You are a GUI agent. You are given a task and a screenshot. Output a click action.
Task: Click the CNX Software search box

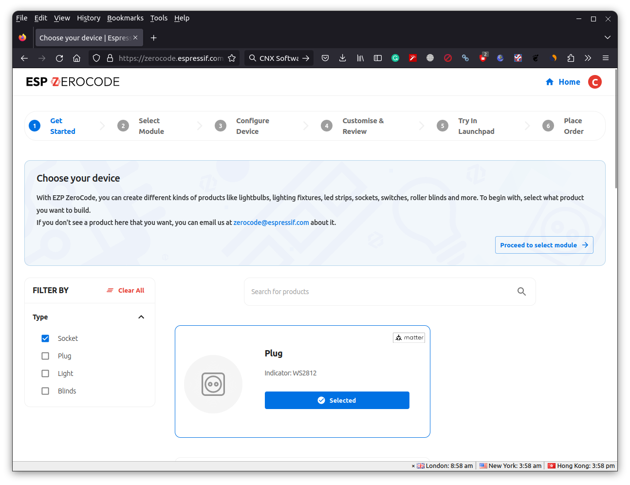pyautogui.click(x=279, y=58)
